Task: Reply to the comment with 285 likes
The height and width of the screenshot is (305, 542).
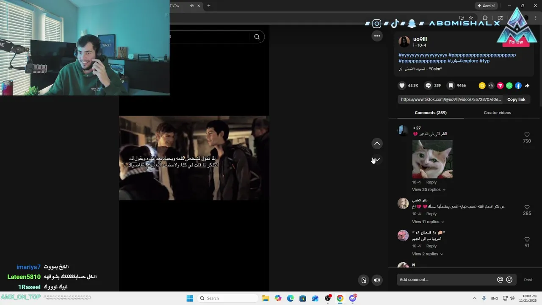Action: click(431, 214)
